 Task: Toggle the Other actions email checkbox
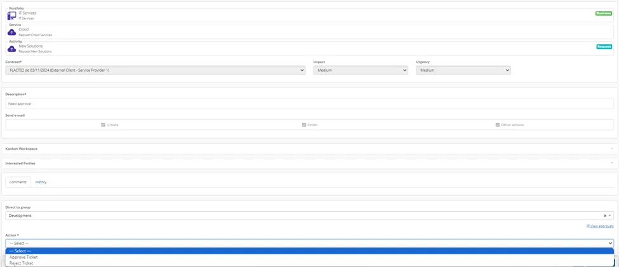click(x=498, y=125)
